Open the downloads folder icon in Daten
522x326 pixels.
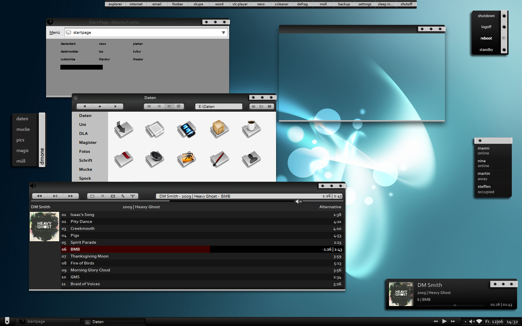point(123,130)
